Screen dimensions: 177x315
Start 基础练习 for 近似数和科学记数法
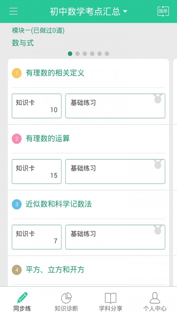pos(115,237)
